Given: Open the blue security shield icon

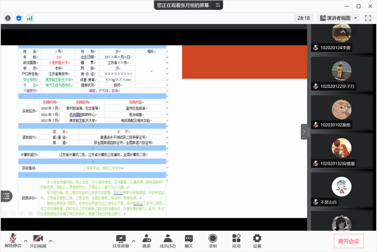Looking at the screenshot, I should click(19, 18).
